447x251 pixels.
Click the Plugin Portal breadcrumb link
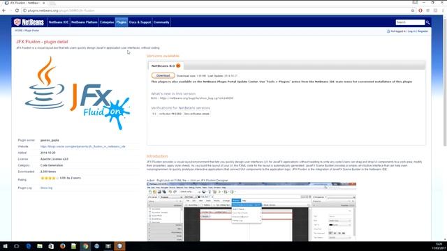pyautogui.click(x=32, y=31)
